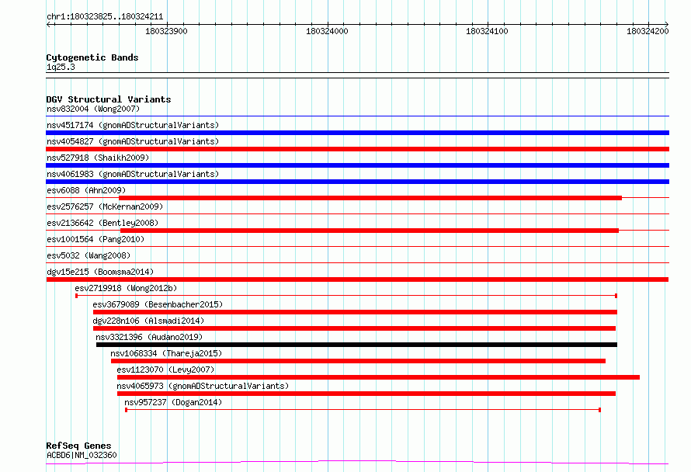Click the Cytogenetic Bands track title
This screenshot has width=691, height=472.
92,57
